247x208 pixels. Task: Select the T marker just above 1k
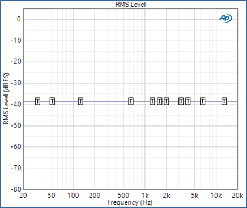[x=152, y=101]
